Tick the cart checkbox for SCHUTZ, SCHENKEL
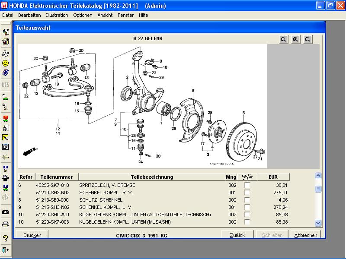Image resolution: width=346 pixels, height=259 pixels. pos(247,200)
